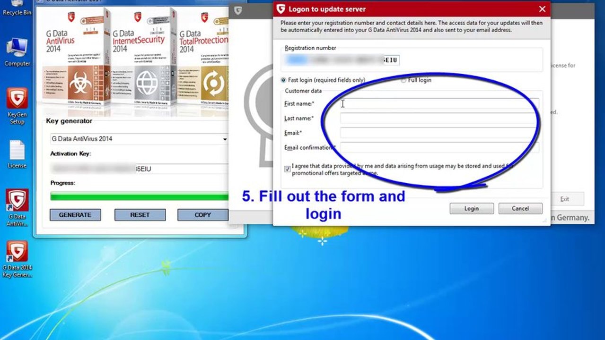Image resolution: width=605 pixels, height=340 pixels.
Task: Click the Activation Key field in key generator
Action: coord(140,169)
